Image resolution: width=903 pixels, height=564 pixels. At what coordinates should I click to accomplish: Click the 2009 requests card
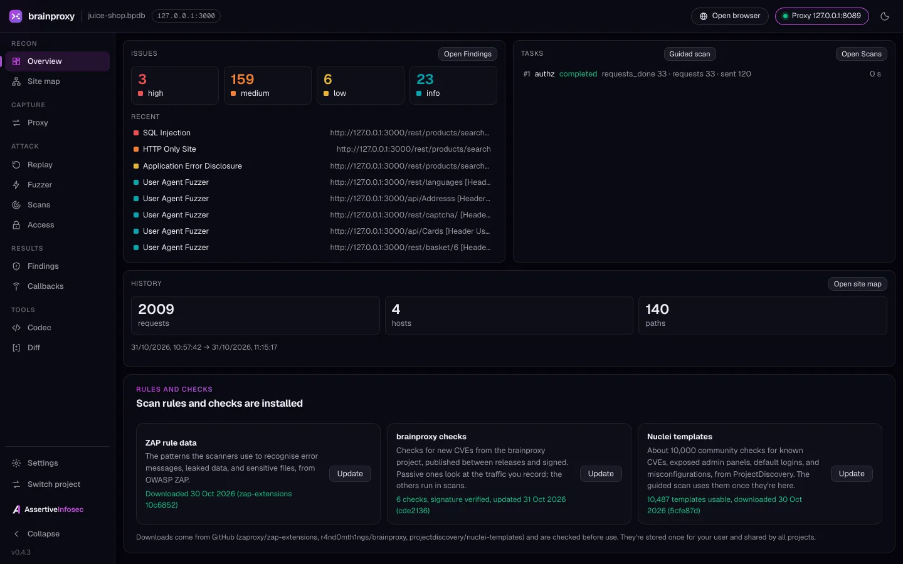click(255, 316)
